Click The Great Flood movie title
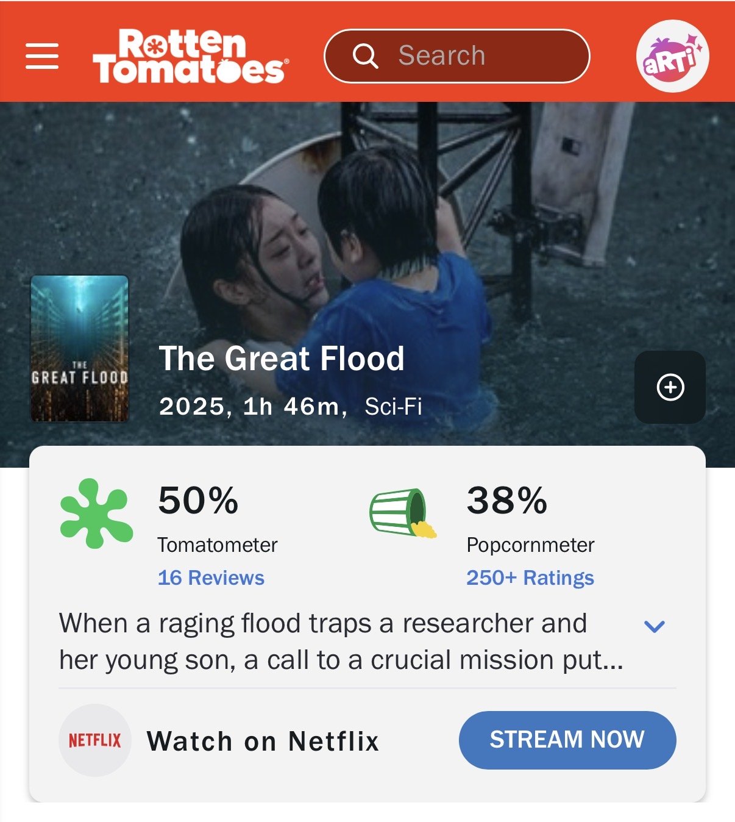Image resolution: width=735 pixels, height=822 pixels. pyautogui.click(x=281, y=358)
